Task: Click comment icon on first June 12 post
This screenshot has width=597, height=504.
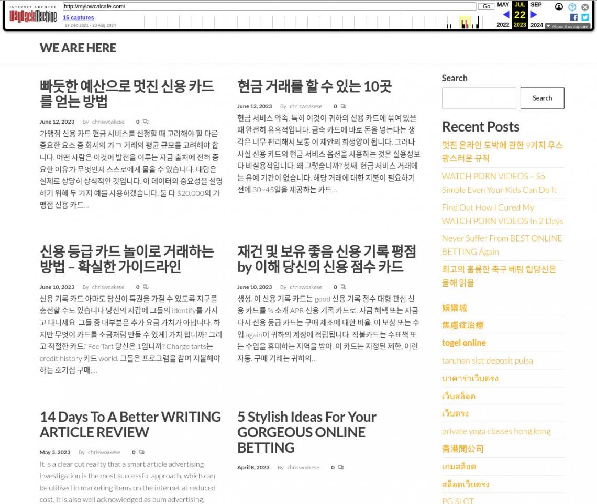Action: click(x=146, y=122)
